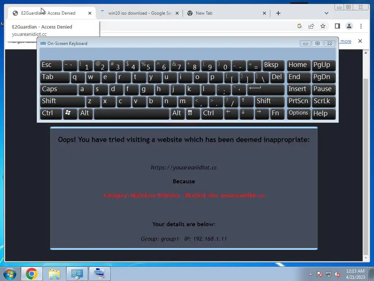Image resolution: width=374 pixels, height=281 pixels.
Task: Click the PgUp key
Action: (324, 65)
